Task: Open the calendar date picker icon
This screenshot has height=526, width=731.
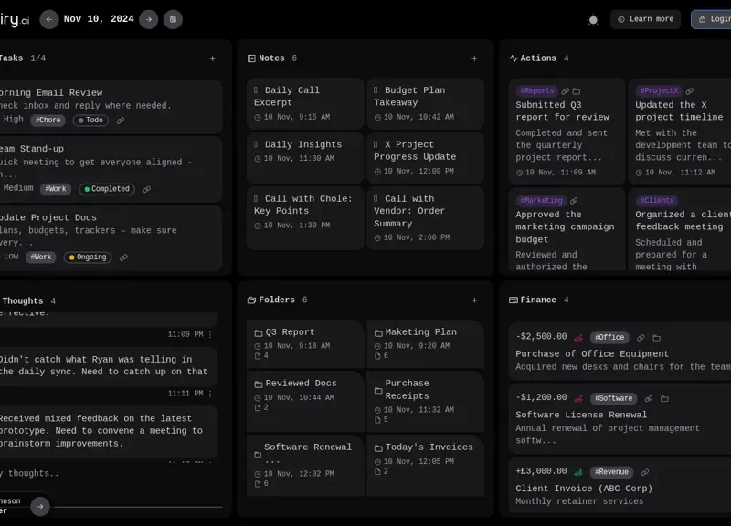Action: coord(173,19)
